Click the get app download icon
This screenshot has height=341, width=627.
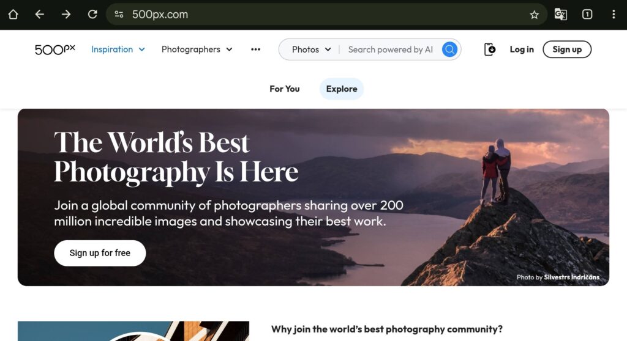point(490,49)
